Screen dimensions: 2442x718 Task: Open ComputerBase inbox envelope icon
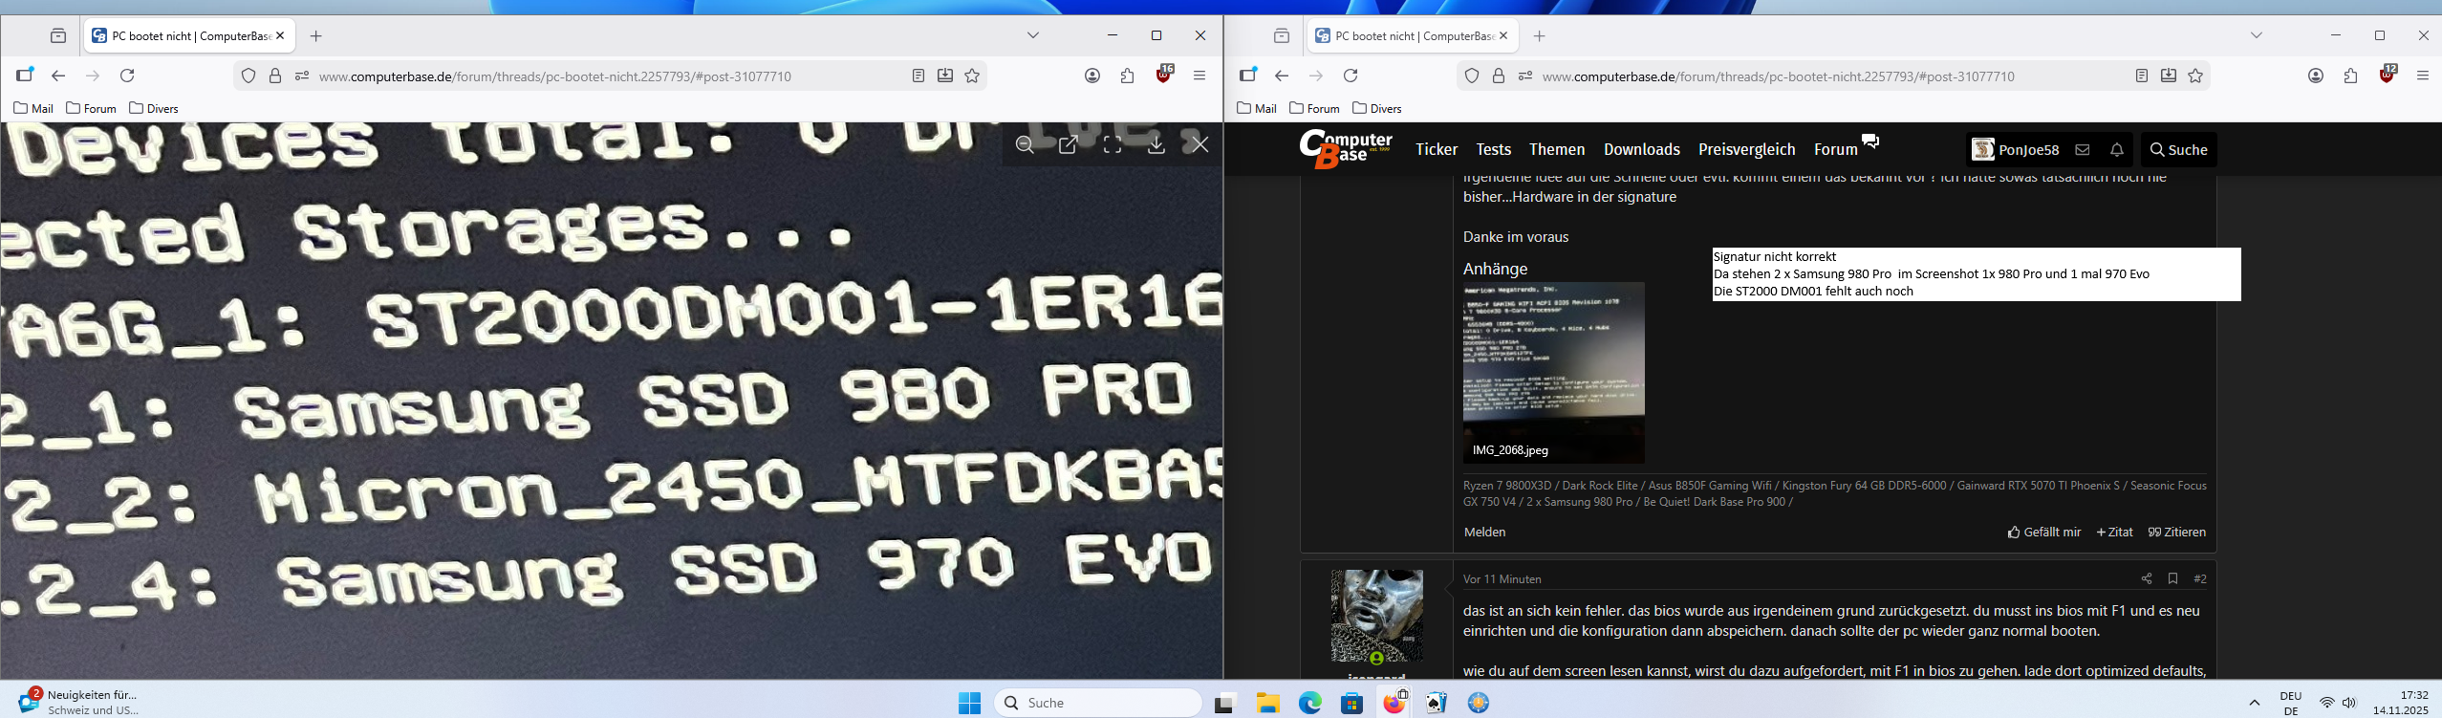coord(2083,149)
